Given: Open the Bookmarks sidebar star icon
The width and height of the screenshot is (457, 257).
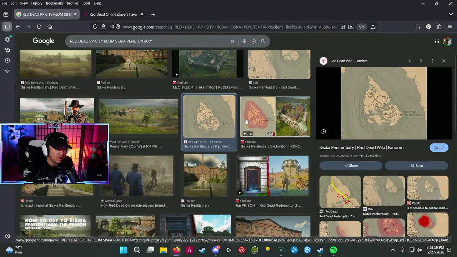Looking at the screenshot, I should [x=7, y=71].
